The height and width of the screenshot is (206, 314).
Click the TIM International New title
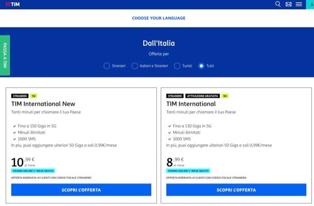pyautogui.click(x=43, y=104)
